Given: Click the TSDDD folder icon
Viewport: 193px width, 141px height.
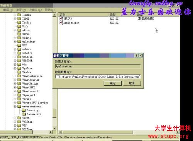Looking at the screenshot, I should pyautogui.click(x=19, y=19).
